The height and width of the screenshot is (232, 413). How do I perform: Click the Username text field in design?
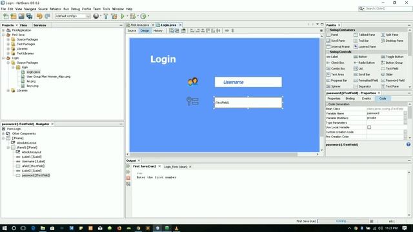(248, 82)
